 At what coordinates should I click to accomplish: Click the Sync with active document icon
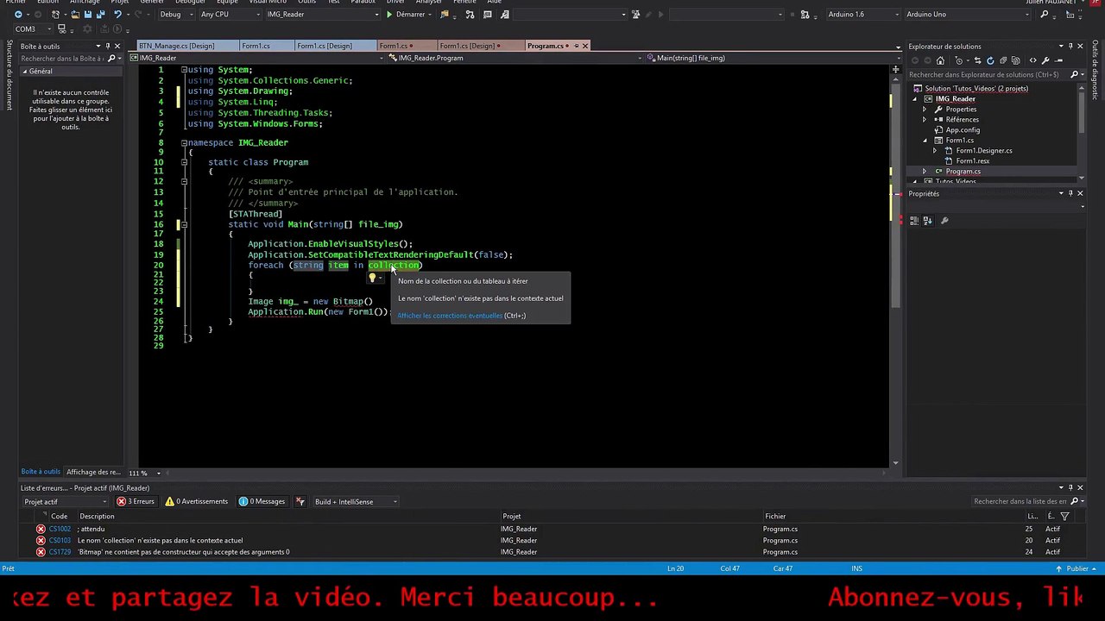click(980, 60)
